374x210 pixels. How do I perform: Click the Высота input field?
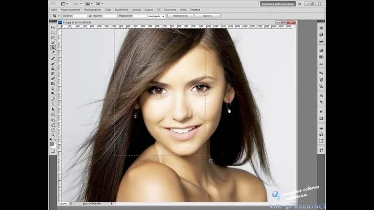(x=110, y=16)
